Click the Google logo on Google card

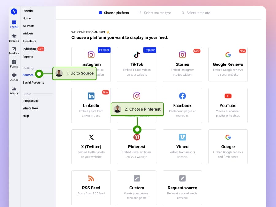tap(228, 137)
